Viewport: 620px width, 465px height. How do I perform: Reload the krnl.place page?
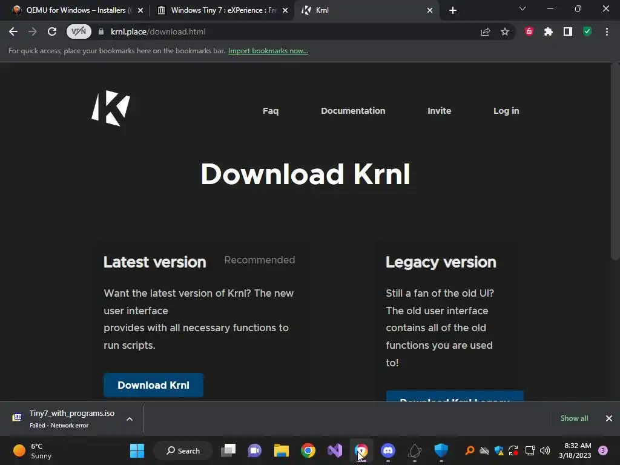[x=52, y=31]
